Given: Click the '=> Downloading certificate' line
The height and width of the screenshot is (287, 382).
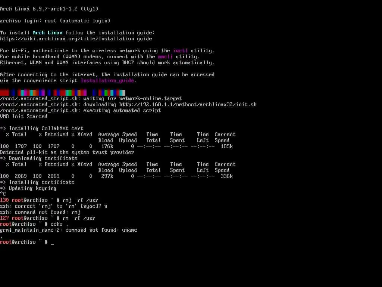Looking at the screenshot, I should (x=39, y=158).
